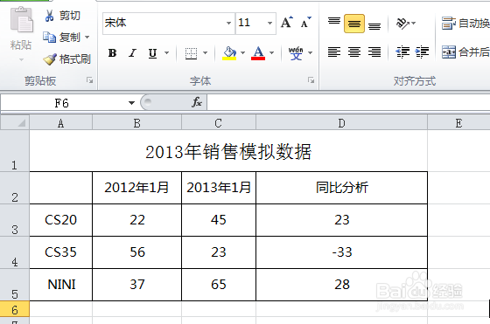Align text left
The height and width of the screenshot is (324, 490).
tap(334, 52)
